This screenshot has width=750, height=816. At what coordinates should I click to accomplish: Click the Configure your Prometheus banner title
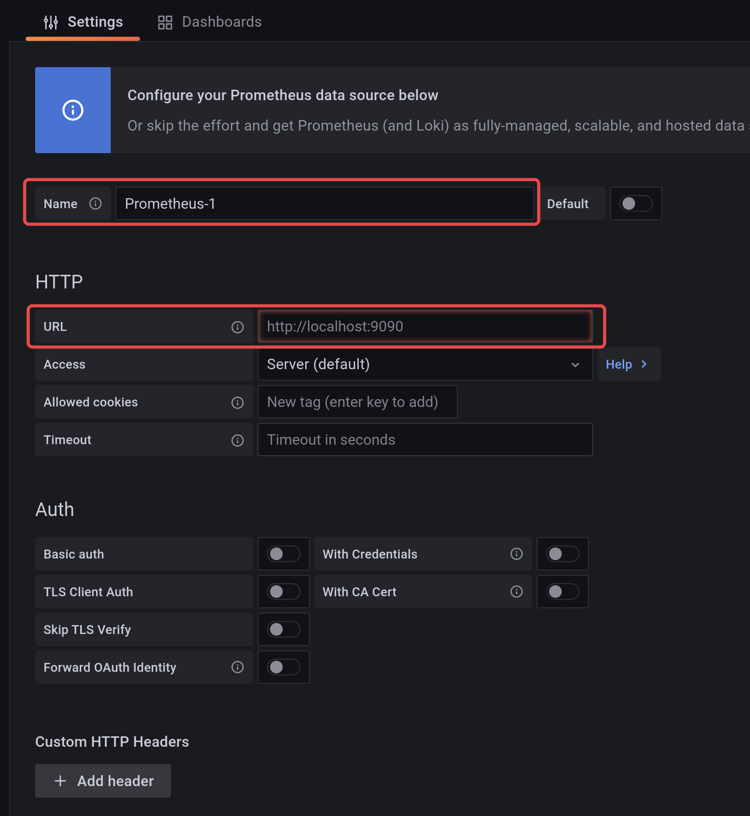283,95
